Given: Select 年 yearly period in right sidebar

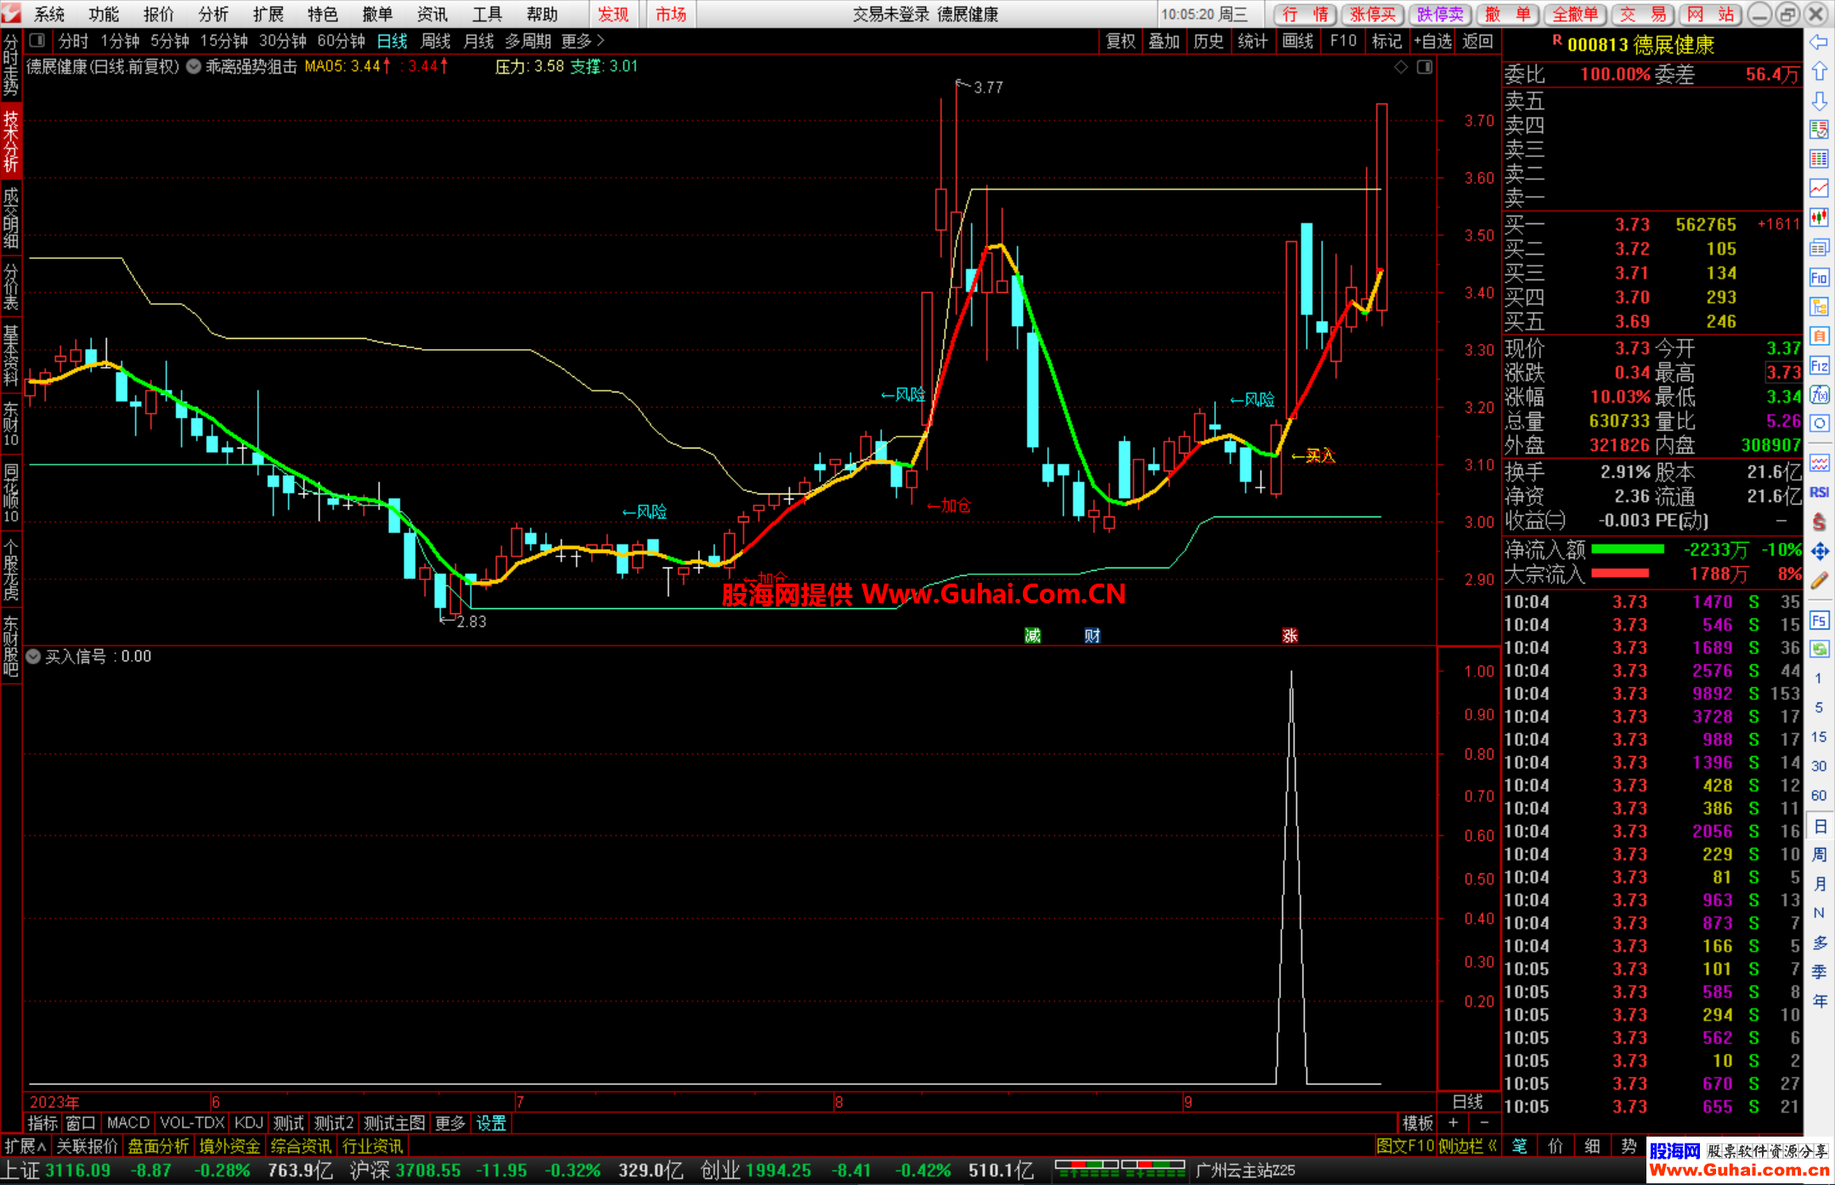Looking at the screenshot, I should click(x=1819, y=1001).
